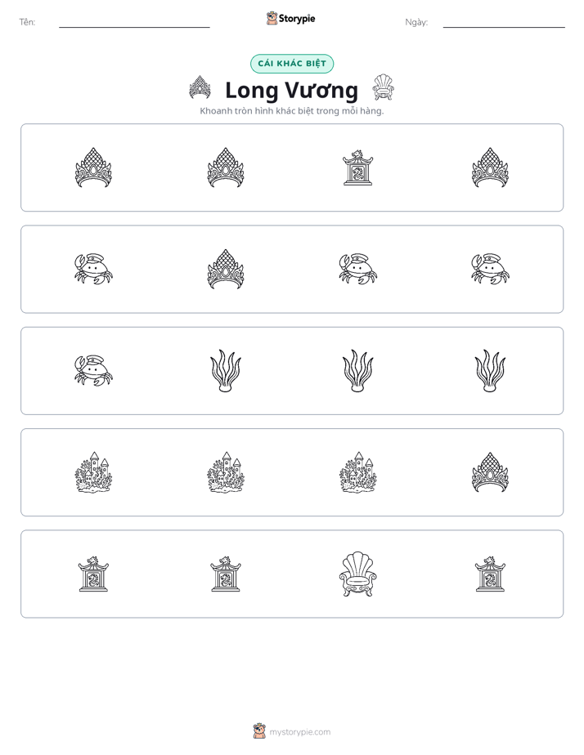The height and width of the screenshot is (755, 584).
Task: Circle the dragon shrine in row one
Action: click(x=357, y=168)
